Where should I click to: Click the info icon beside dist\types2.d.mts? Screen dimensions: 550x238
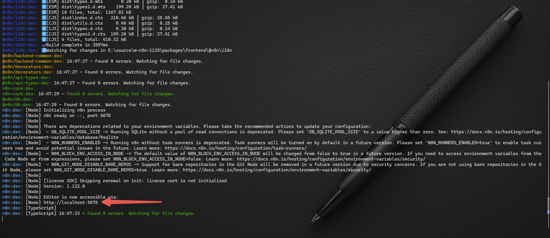44,7
